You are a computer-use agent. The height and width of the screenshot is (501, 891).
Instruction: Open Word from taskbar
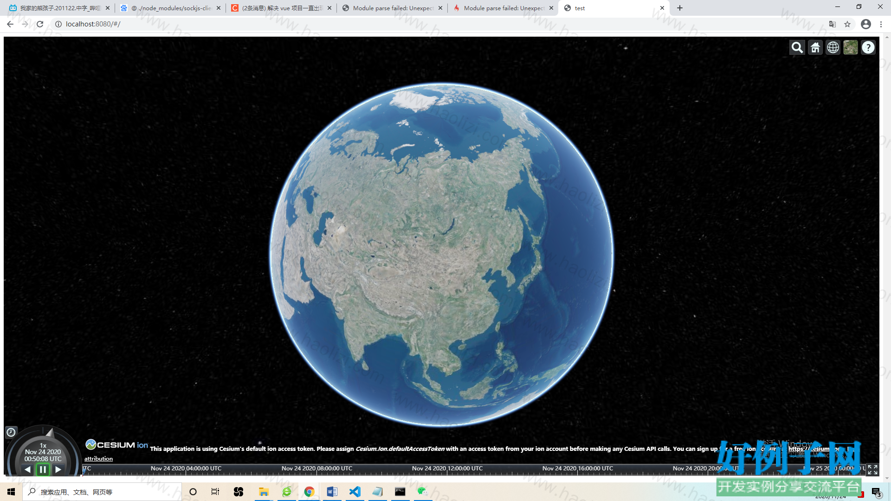pyautogui.click(x=332, y=492)
